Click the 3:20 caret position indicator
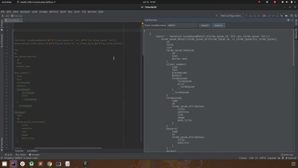The height and width of the screenshot is (168, 298). 251,158
